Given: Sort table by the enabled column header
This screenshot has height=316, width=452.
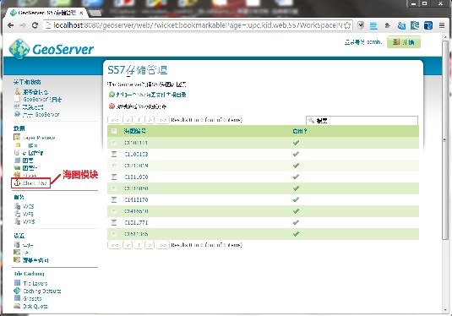Looking at the screenshot, I should (300, 131).
